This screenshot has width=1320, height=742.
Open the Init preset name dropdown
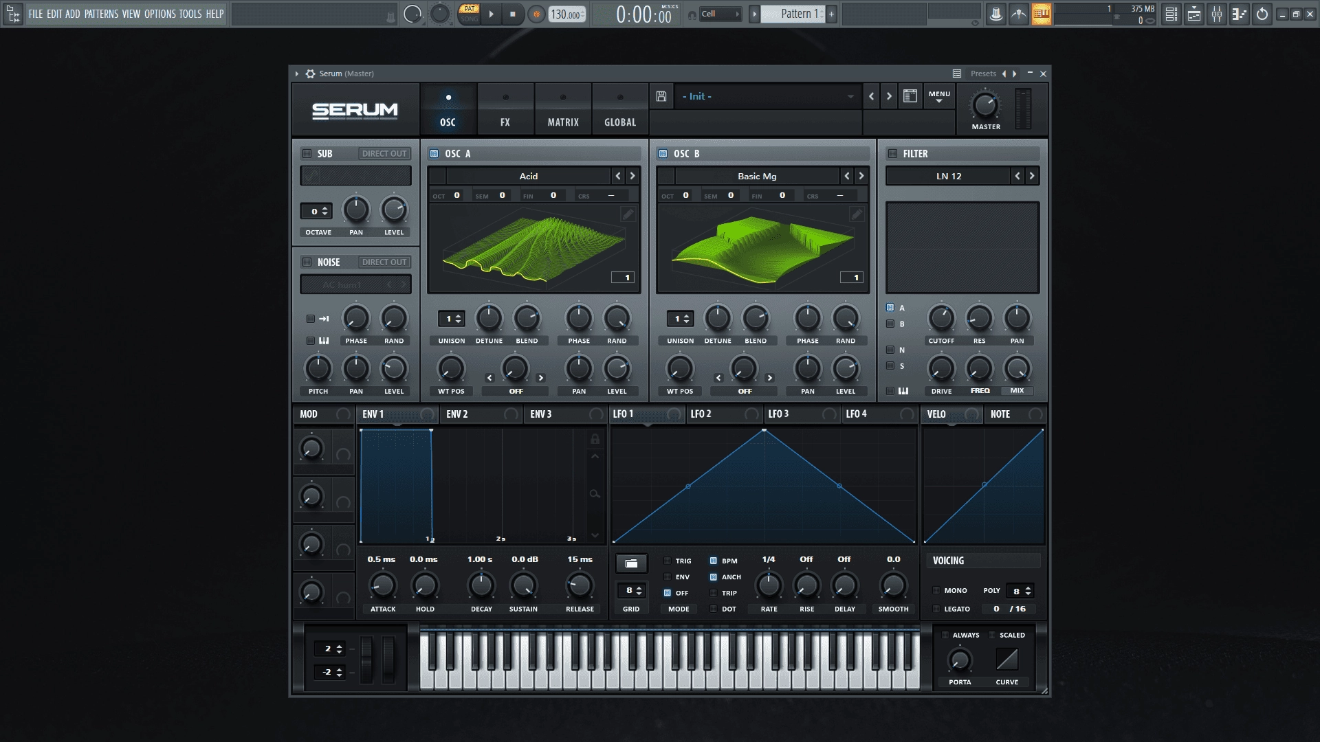[768, 96]
